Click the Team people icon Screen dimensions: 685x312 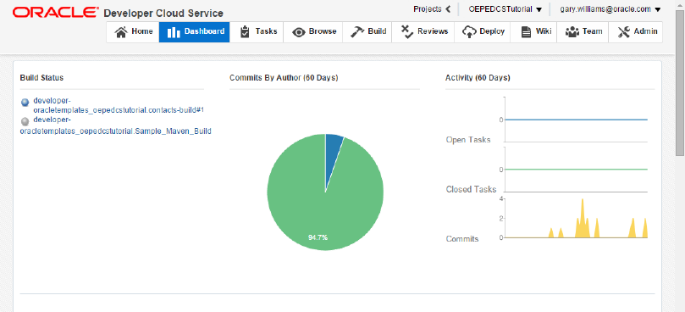572,32
